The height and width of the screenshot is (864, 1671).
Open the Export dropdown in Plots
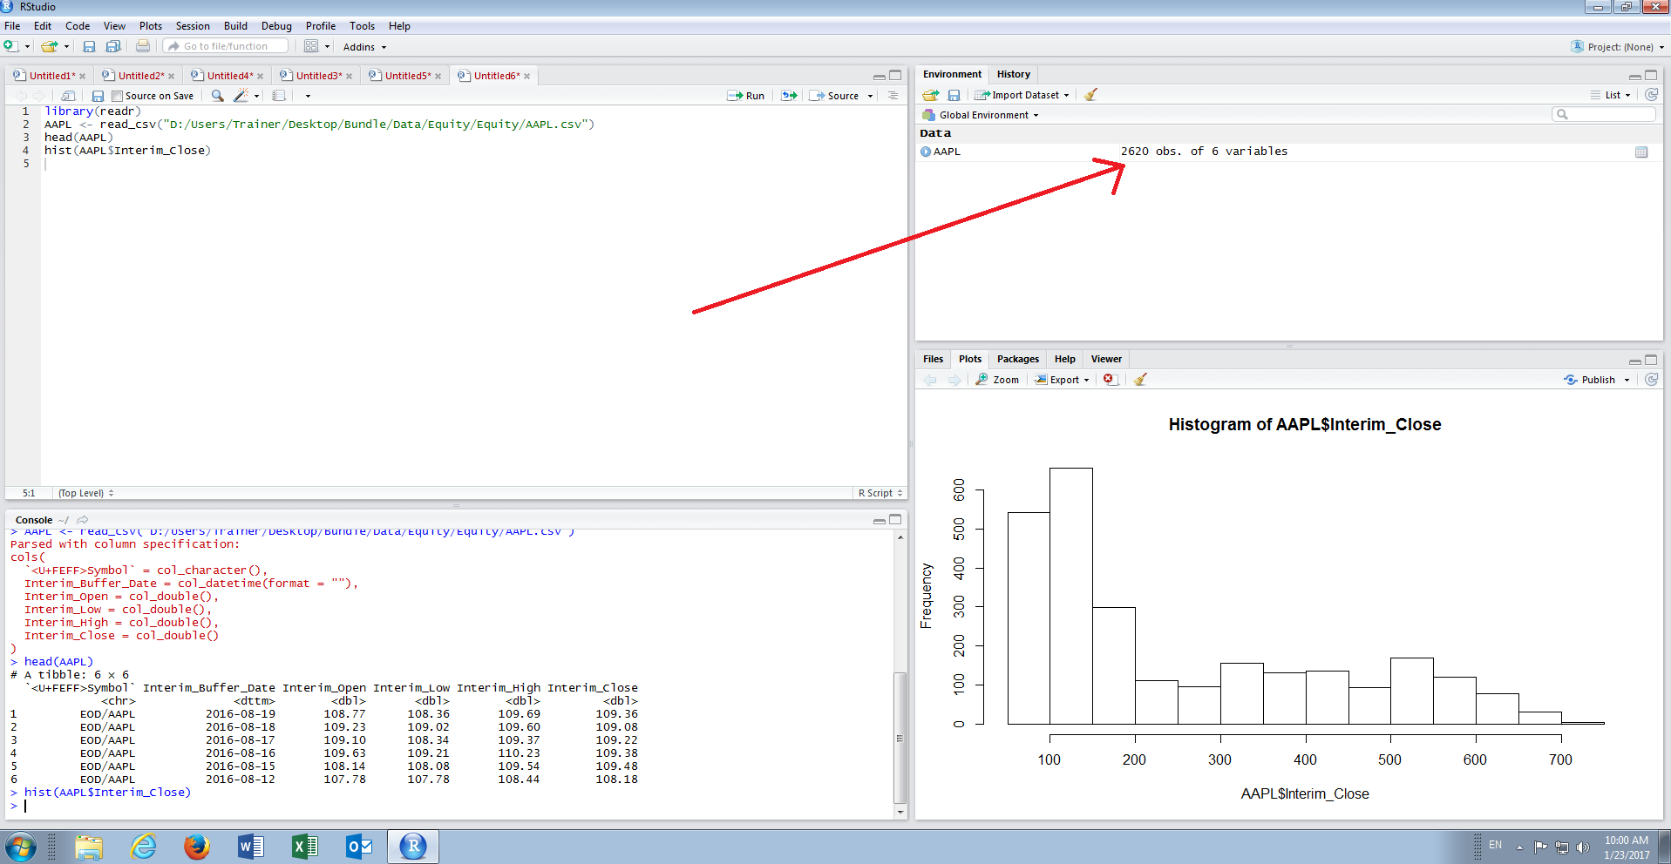tap(1062, 380)
